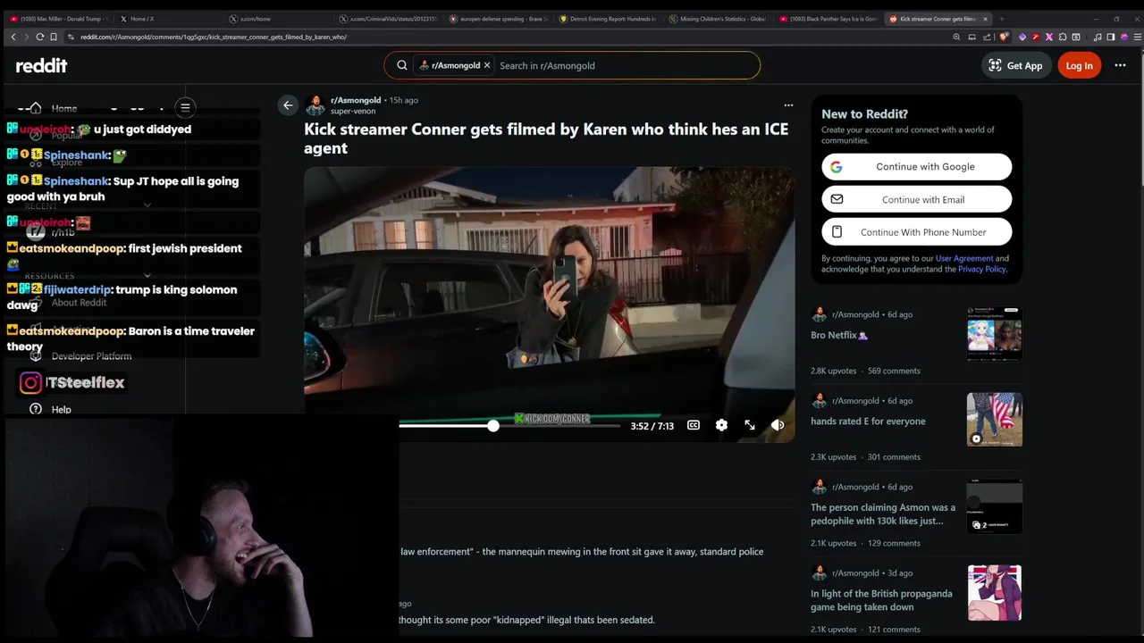Open a new browser tab

pos(1001,19)
